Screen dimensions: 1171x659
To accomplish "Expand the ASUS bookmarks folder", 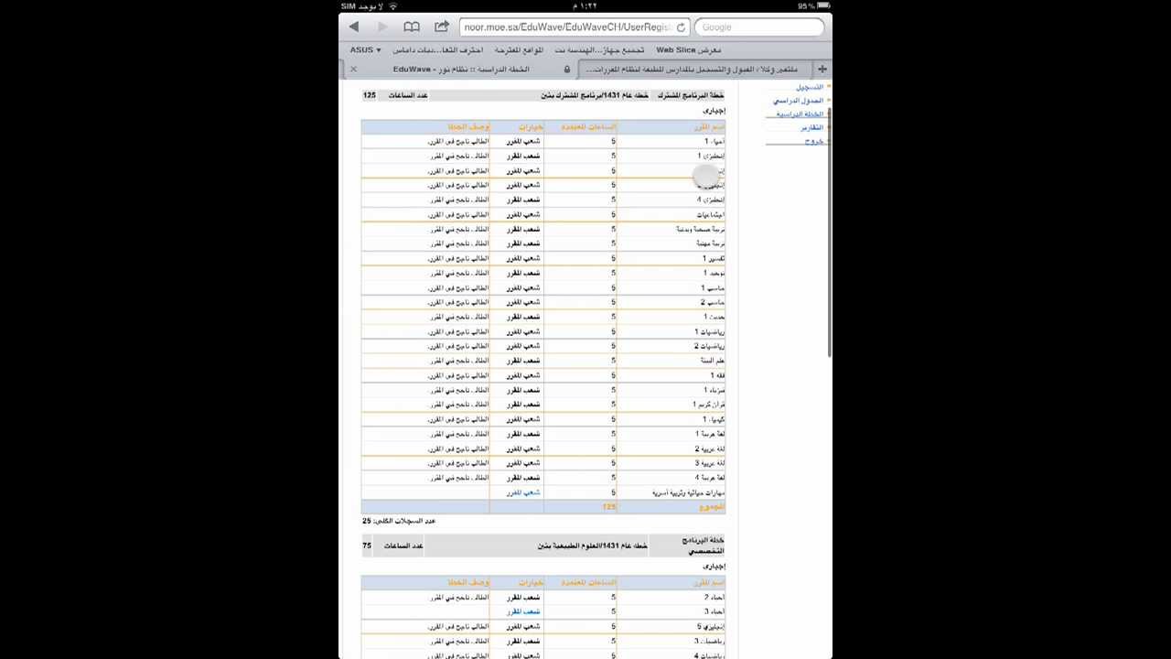I will point(365,50).
